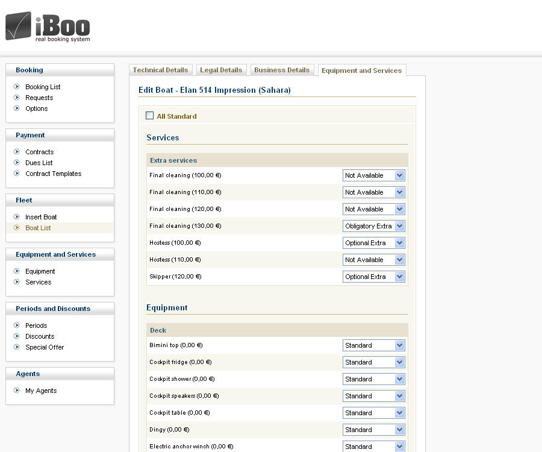542x452 pixels.
Task: Click arrow icon next to Requests
Action: 17,98
